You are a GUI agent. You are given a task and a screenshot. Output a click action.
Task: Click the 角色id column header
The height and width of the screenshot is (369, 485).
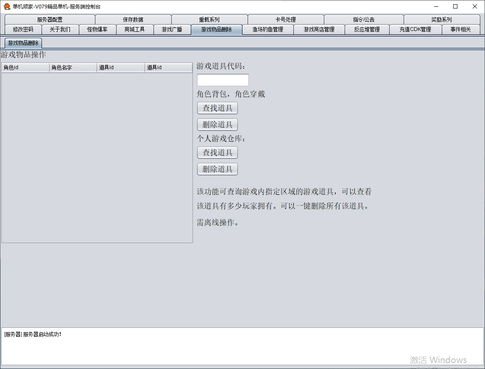[25, 67]
